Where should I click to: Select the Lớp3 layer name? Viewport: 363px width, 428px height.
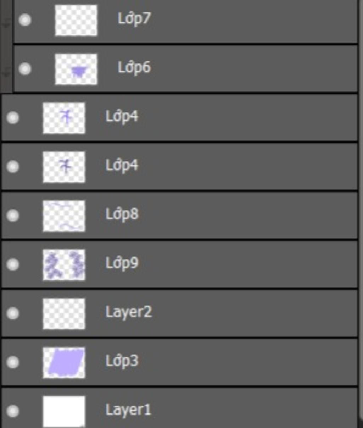coord(122,361)
